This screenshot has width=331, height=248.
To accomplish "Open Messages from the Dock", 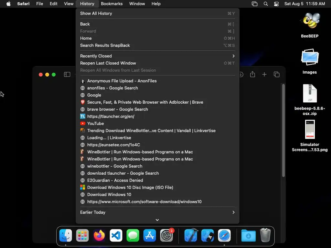I will [133, 235].
